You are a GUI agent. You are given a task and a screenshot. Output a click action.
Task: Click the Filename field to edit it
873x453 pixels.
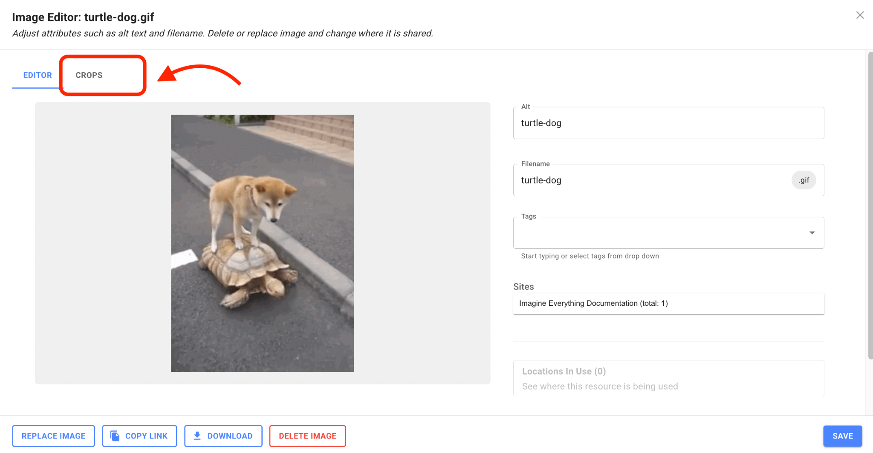coord(639,180)
